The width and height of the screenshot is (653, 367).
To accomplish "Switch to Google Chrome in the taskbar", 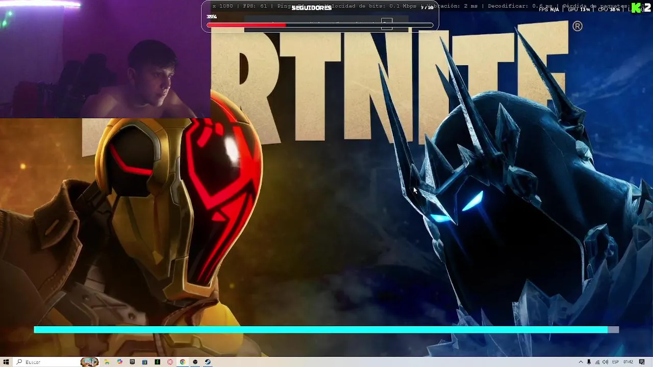I will pyautogui.click(x=183, y=362).
